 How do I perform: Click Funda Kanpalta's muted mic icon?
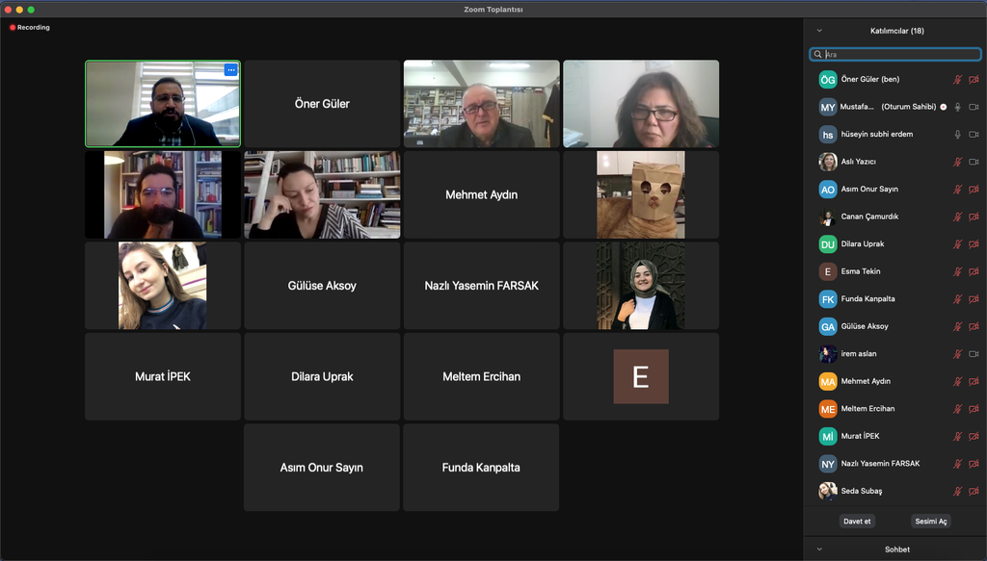957,299
